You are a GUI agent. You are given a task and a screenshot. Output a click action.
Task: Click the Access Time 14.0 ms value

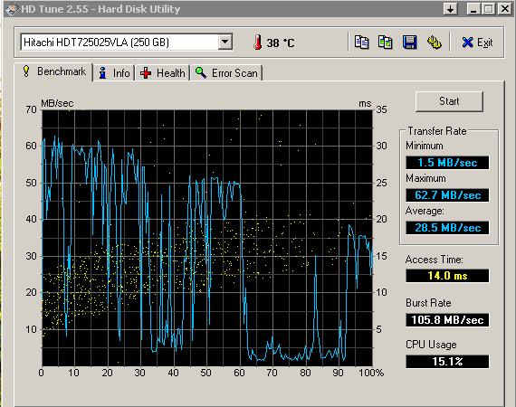(x=447, y=276)
